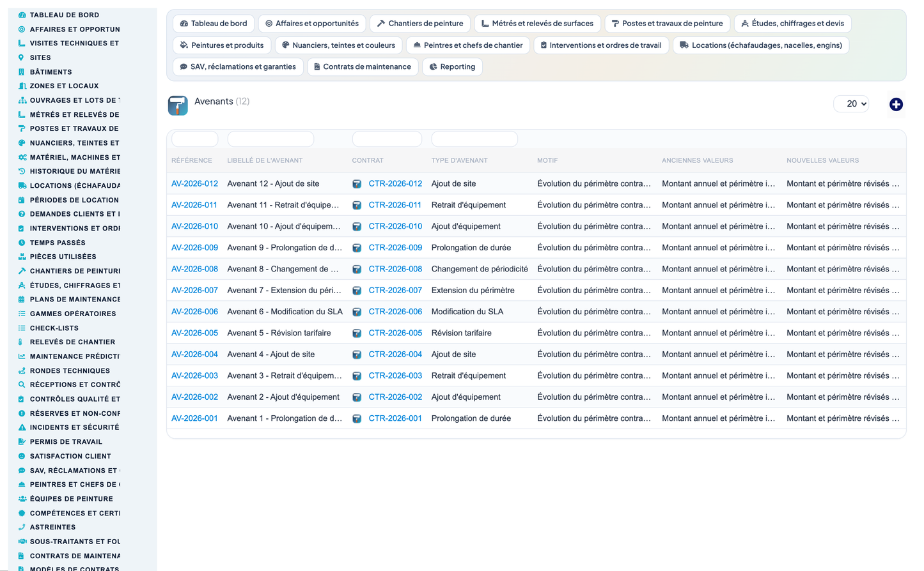Click the Type d'avenant filter input field
Viewport: 924px width, 571px height.
coord(474,139)
